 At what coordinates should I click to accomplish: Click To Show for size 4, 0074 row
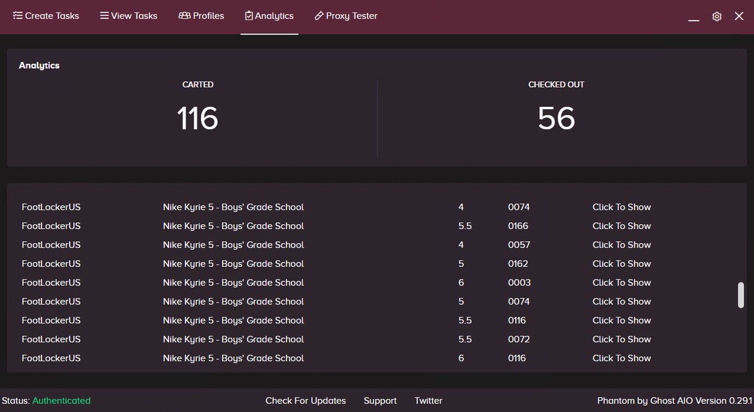[621, 207]
